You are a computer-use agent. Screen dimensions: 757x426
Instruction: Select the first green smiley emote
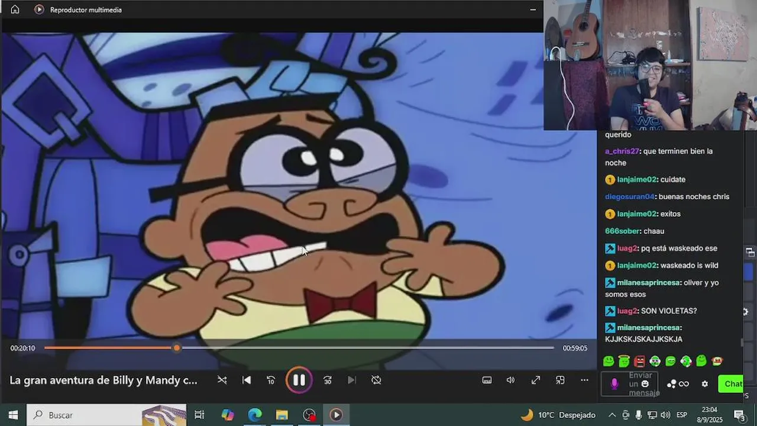tap(609, 361)
